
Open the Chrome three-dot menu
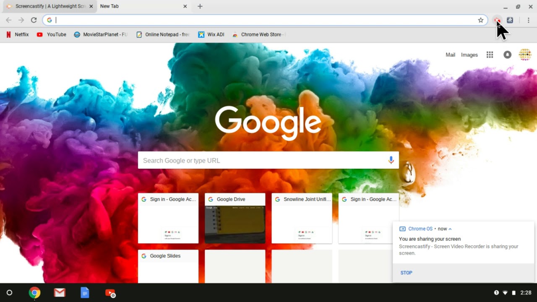(x=528, y=20)
